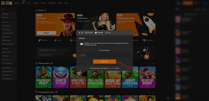This screenshot has height=101, width=209.
Task: Open Турниры in the top navigation
Action: click(x=36, y=3)
